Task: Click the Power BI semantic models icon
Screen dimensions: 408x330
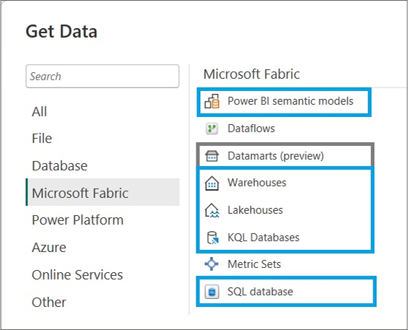Action: (x=212, y=101)
